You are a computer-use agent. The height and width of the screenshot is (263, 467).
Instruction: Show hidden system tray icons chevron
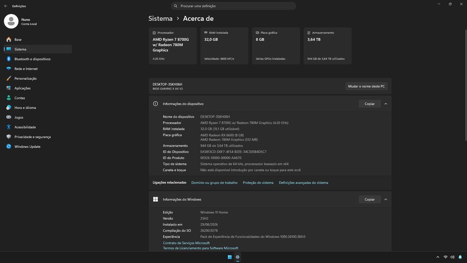pos(438,257)
